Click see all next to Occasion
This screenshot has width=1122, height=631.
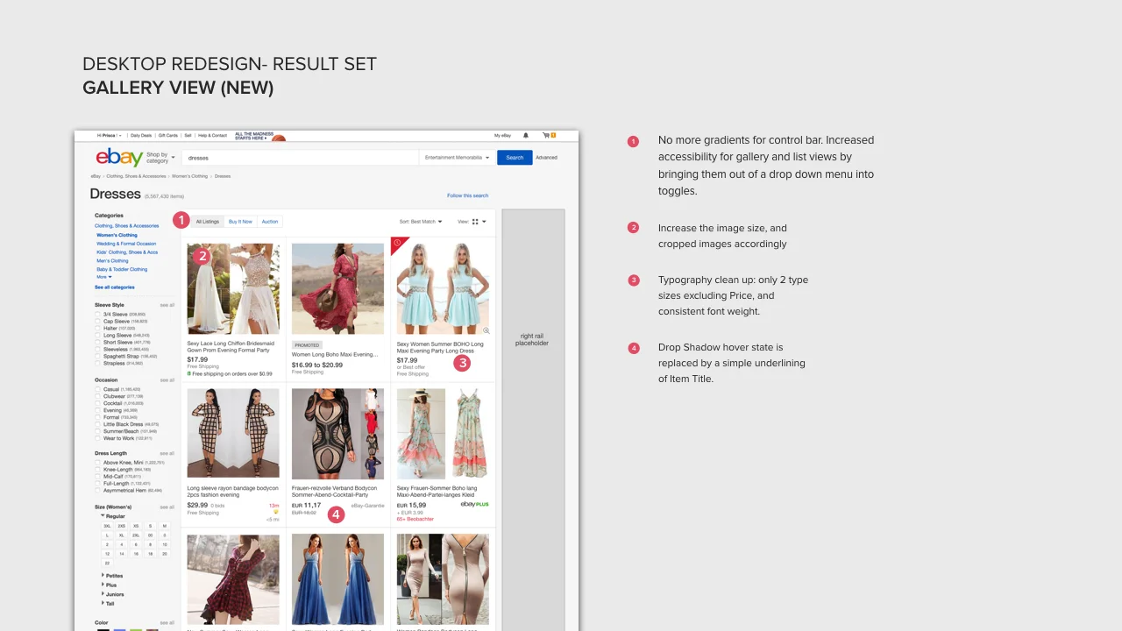167,380
